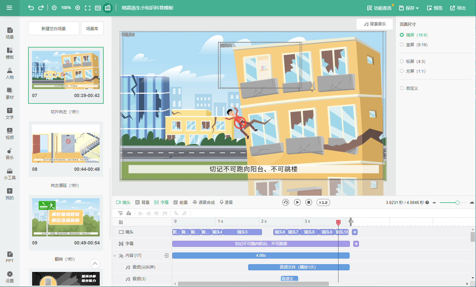The height and width of the screenshot is (287, 476).
Task: Click the add-track grid icon beside ruler
Action: click(x=121, y=222)
